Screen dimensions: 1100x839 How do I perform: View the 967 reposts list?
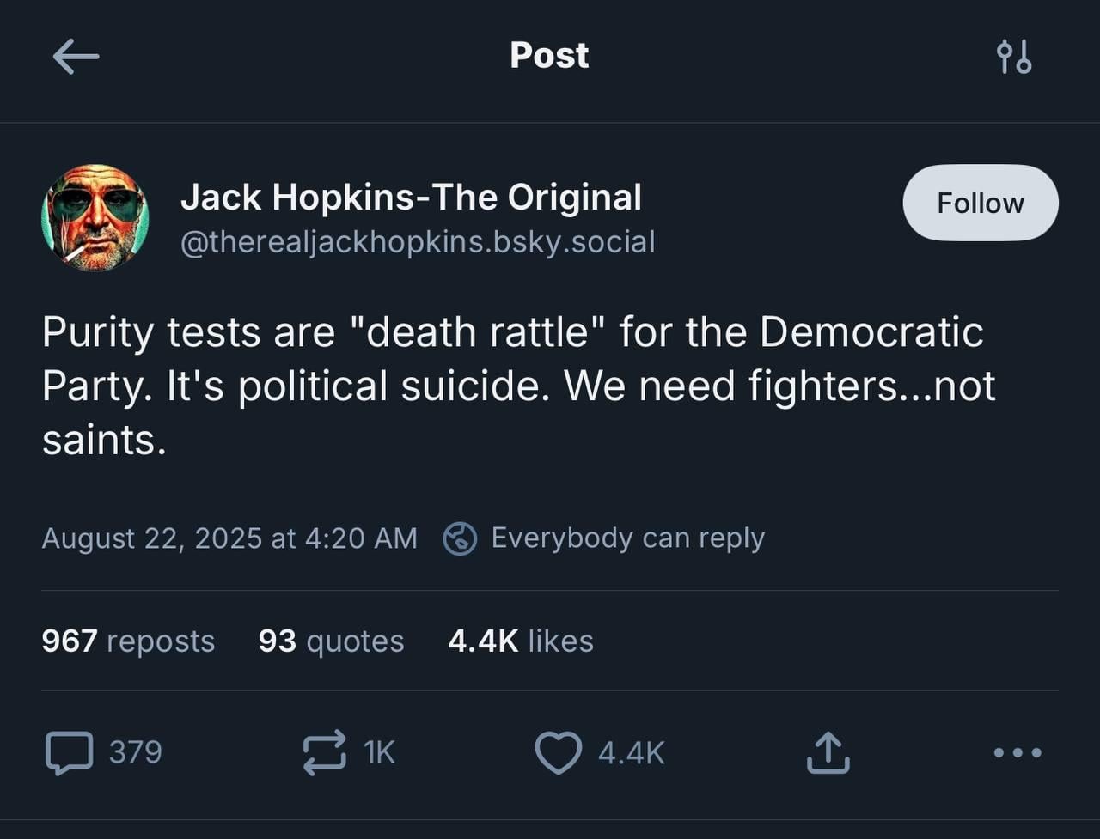tap(128, 641)
